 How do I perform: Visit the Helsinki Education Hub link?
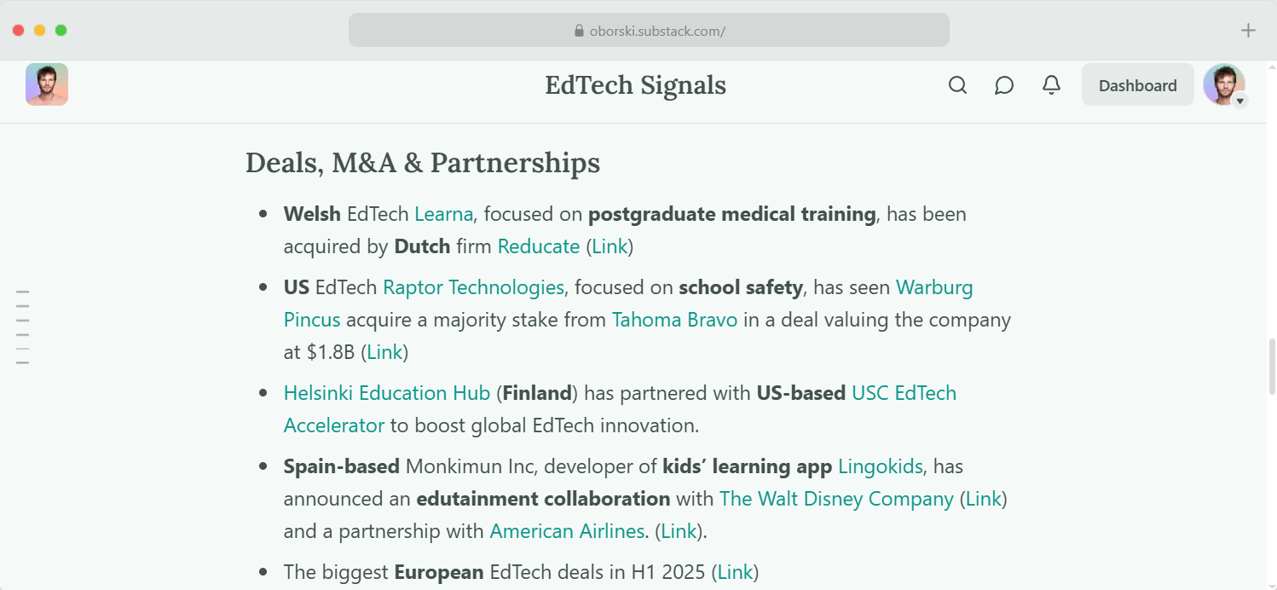tap(387, 393)
